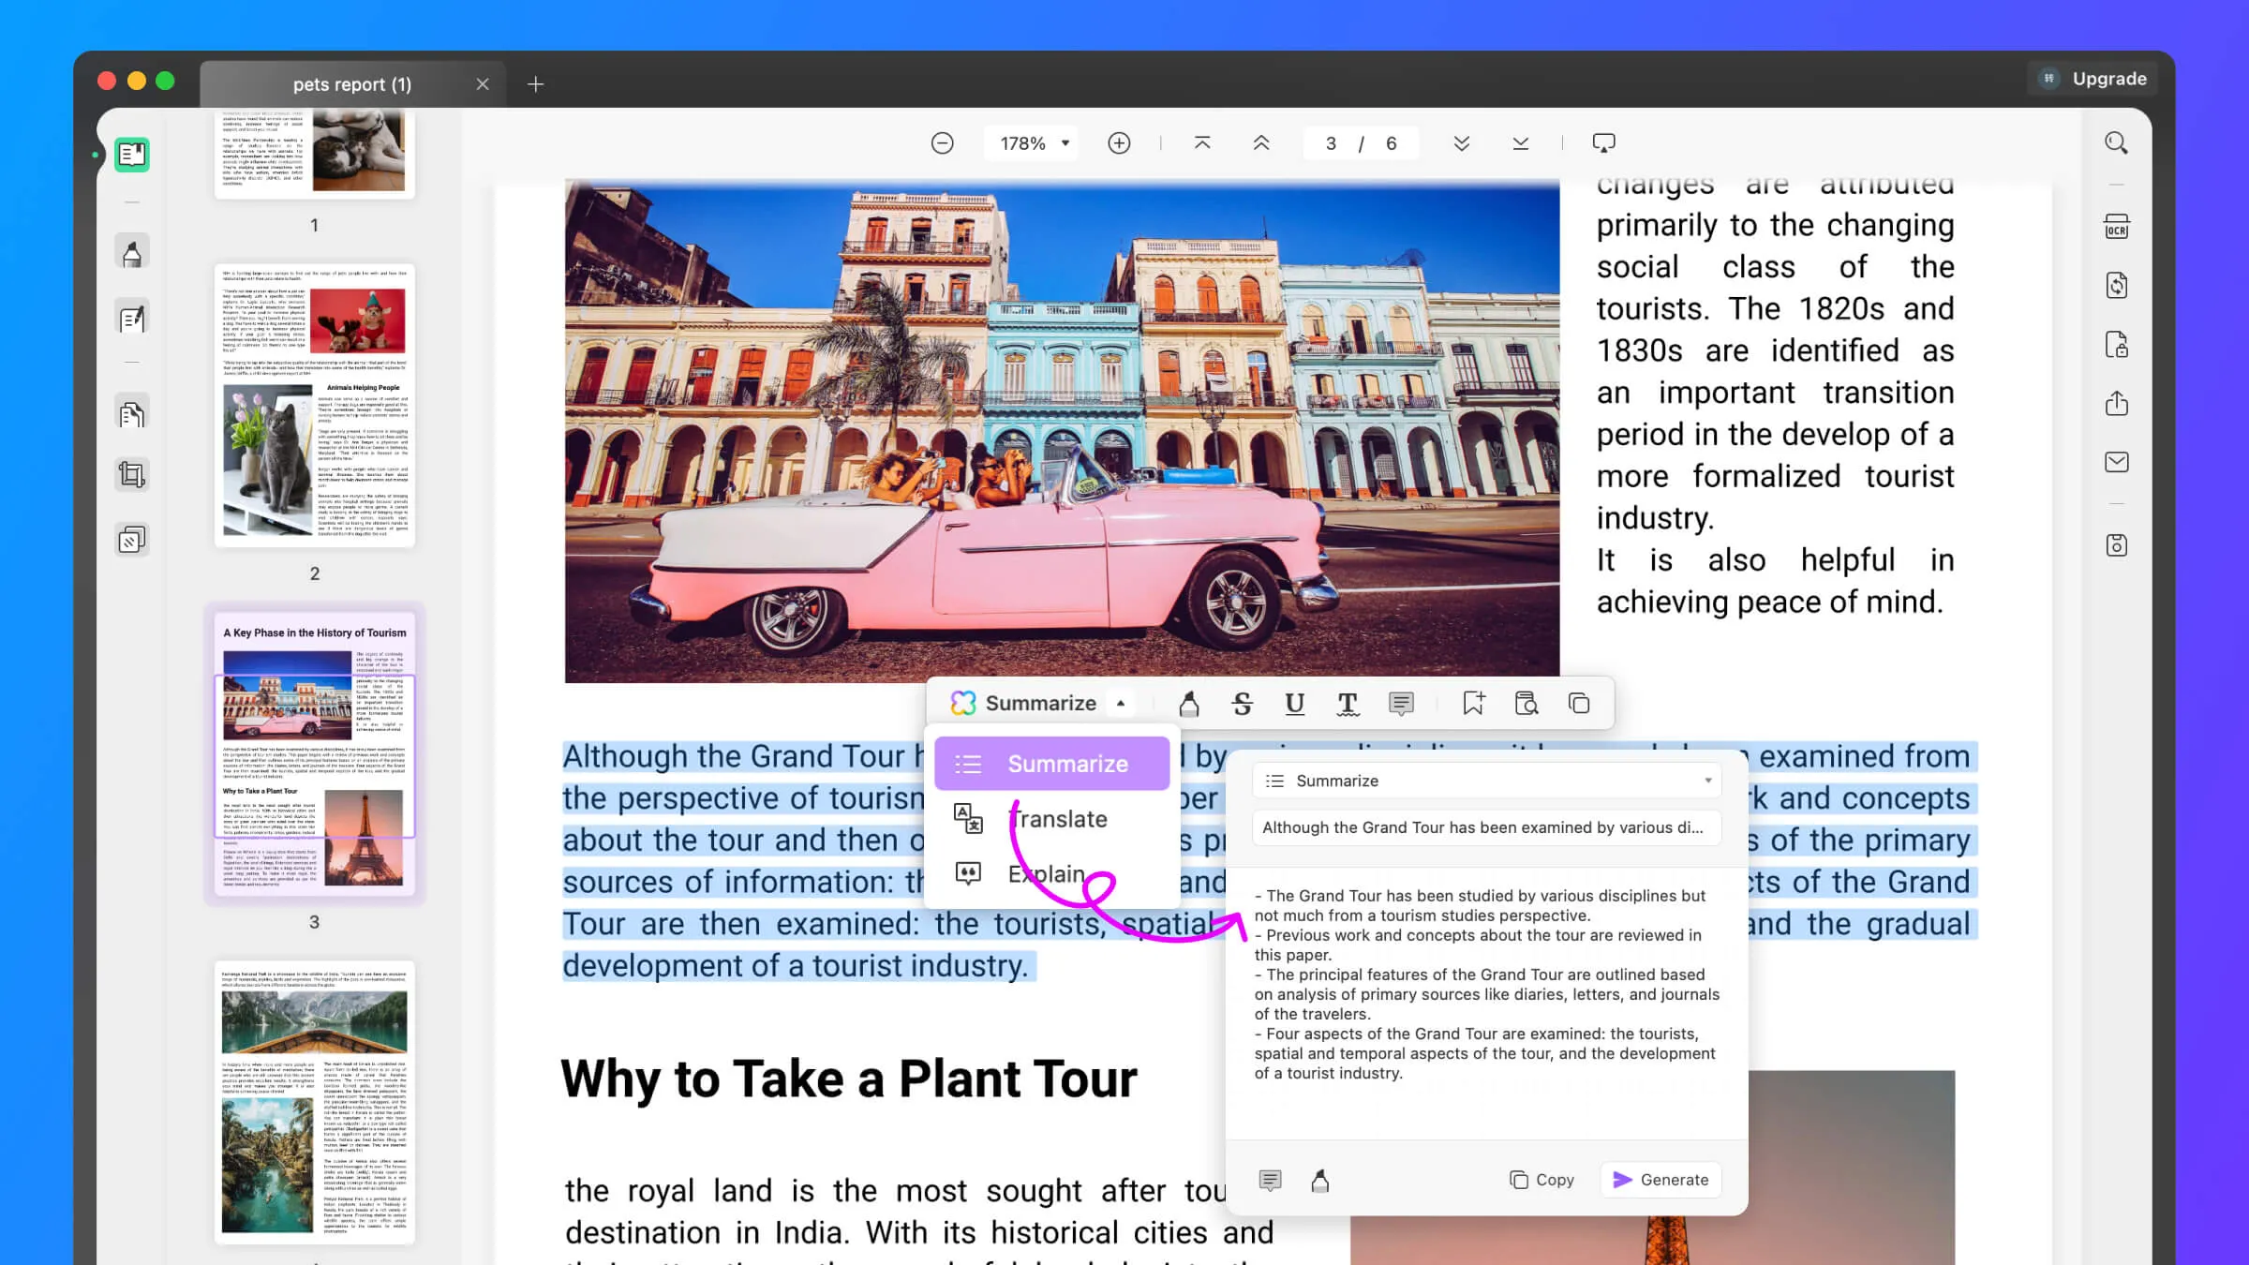Drag the zoom level slider control
The width and height of the screenshot is (2249, 1265).
click(x=1030, y=142)
